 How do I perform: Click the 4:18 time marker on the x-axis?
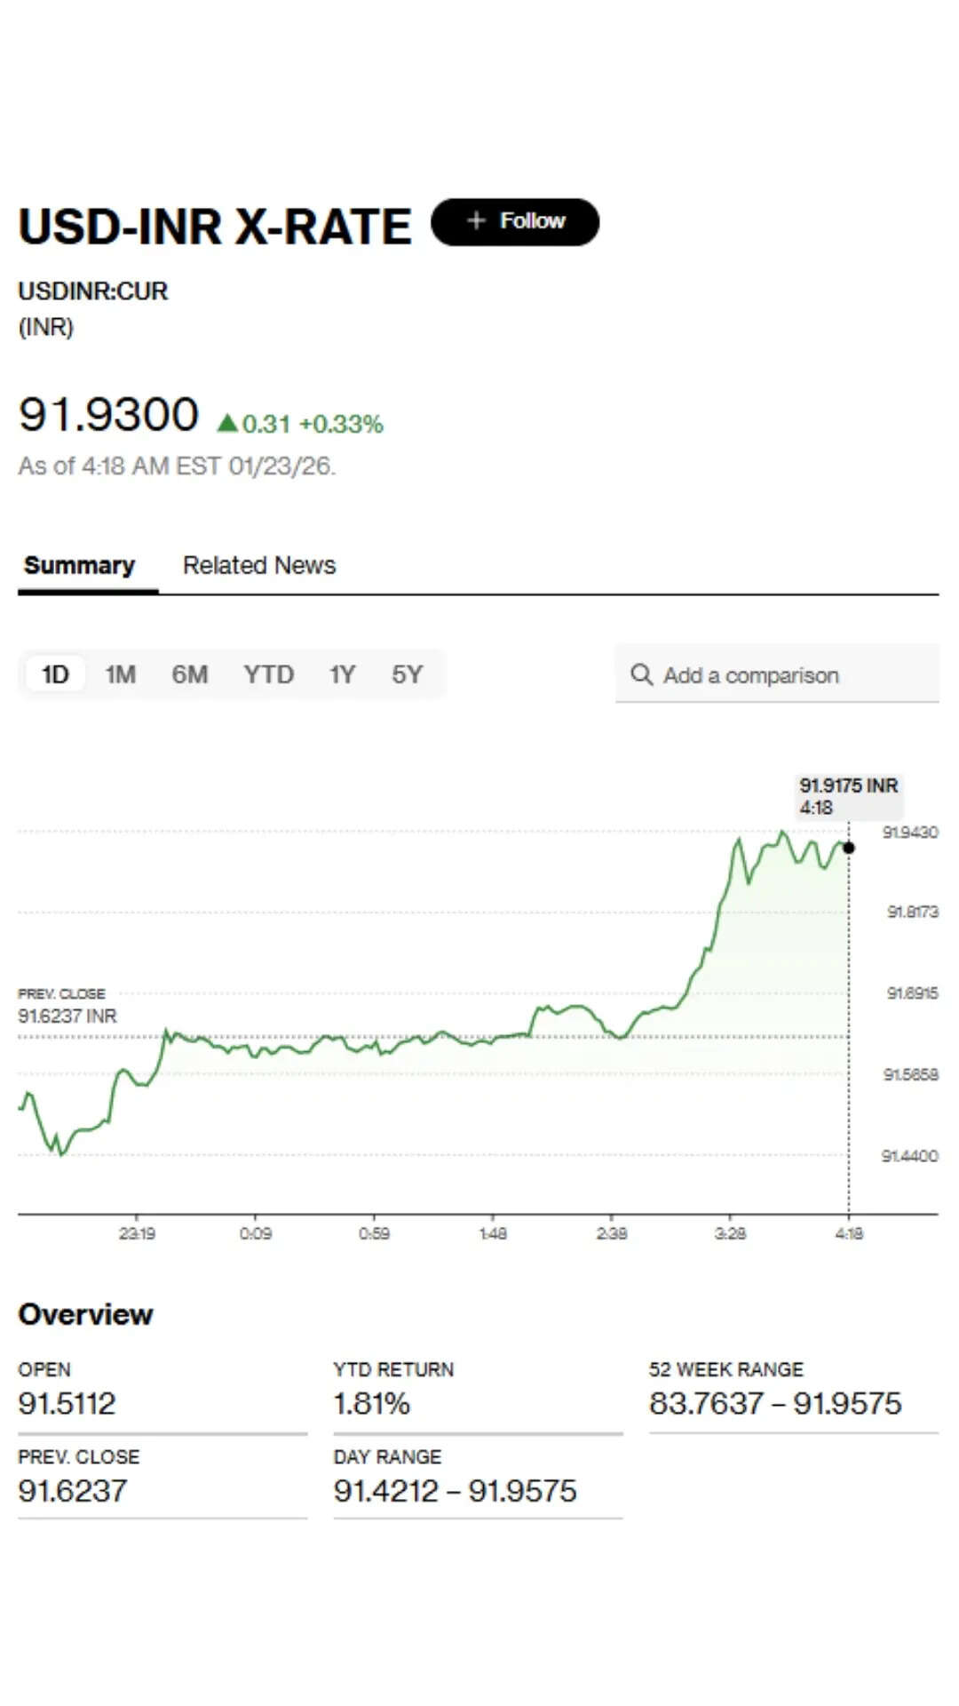[849, 1233]
